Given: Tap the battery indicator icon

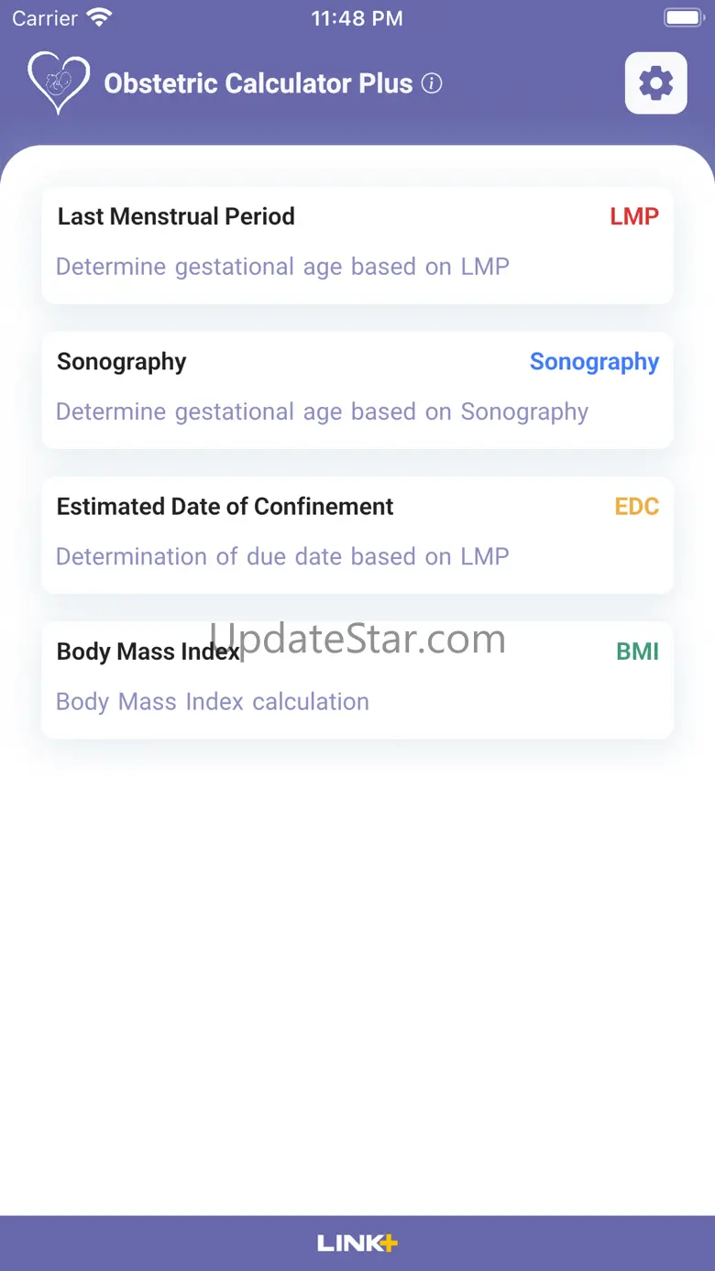Looking at the screenshot, I should coord(683,17).
